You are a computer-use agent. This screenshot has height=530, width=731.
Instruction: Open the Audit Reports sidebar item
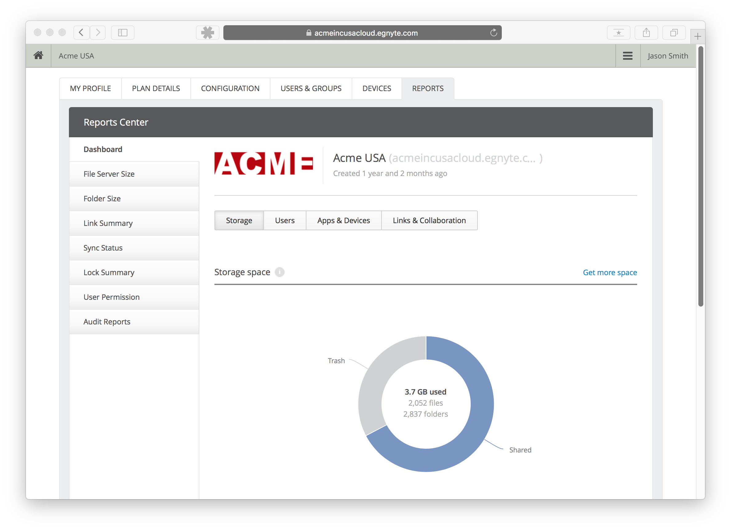(107, 322)
